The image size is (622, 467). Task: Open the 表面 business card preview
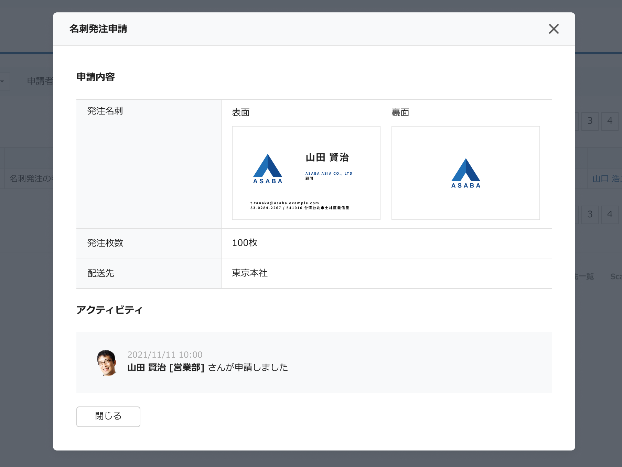pyautogui.click(x=306, y=173)
